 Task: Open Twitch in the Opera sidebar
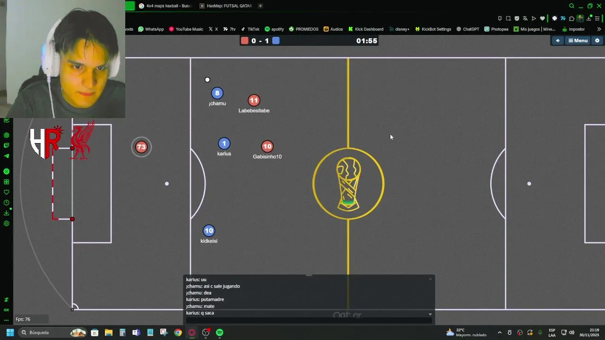(x=7, y=145)
